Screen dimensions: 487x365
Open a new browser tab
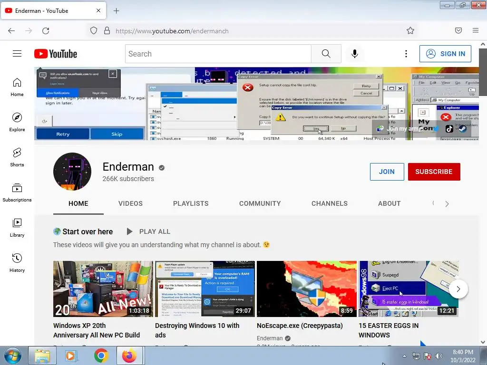pyautogui.click(x=116, y=11)
